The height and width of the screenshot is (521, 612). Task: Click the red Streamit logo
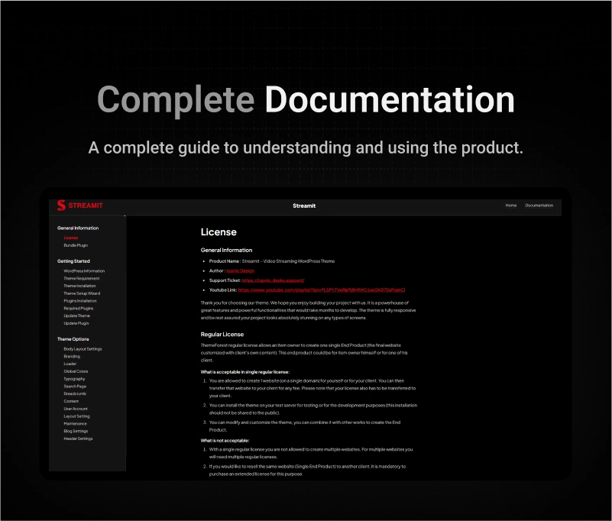pos(80,205)
